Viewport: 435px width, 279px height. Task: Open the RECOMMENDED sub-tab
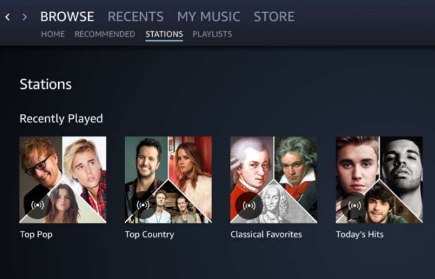(105, 34)
